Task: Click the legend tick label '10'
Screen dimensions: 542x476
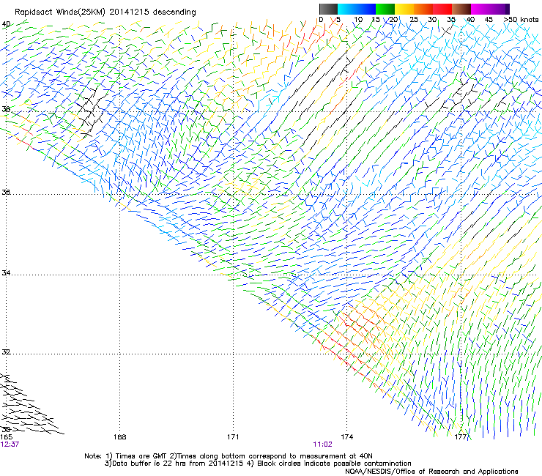Action: 358,19
